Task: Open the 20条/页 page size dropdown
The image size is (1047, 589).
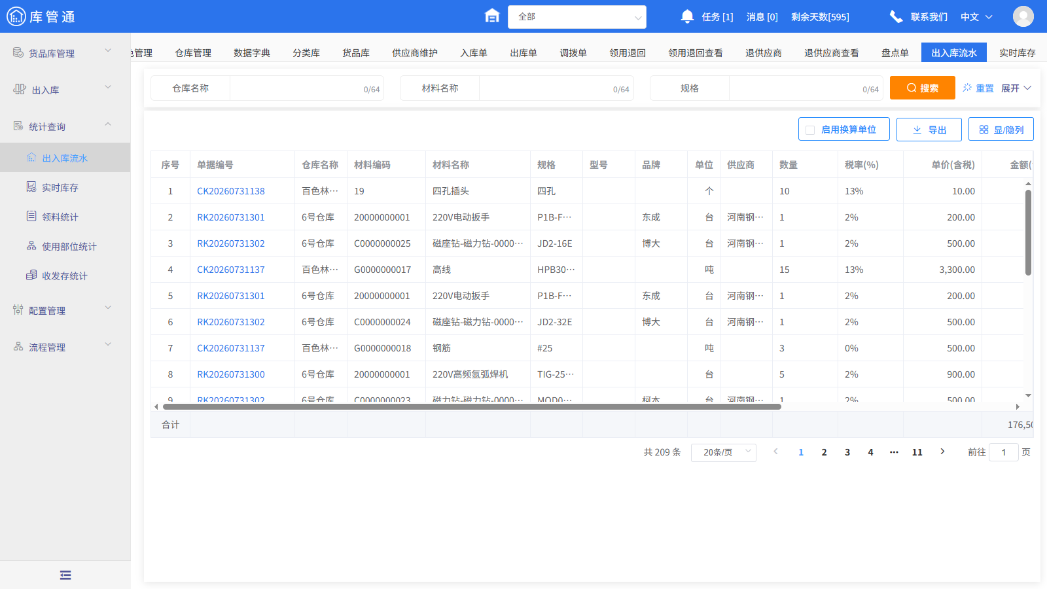Action: [724, 452]
